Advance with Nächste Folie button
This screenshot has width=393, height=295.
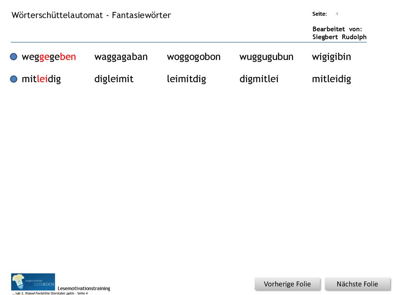pyautogui.click(x=357, y=284)
